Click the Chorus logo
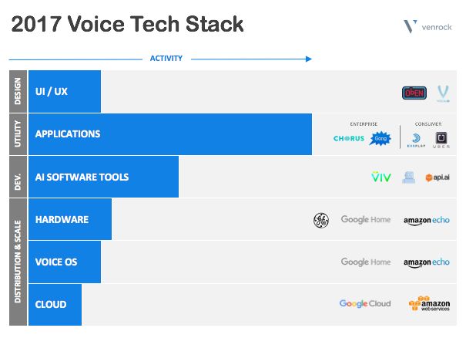The image size is (466, 338). [349, 139]
